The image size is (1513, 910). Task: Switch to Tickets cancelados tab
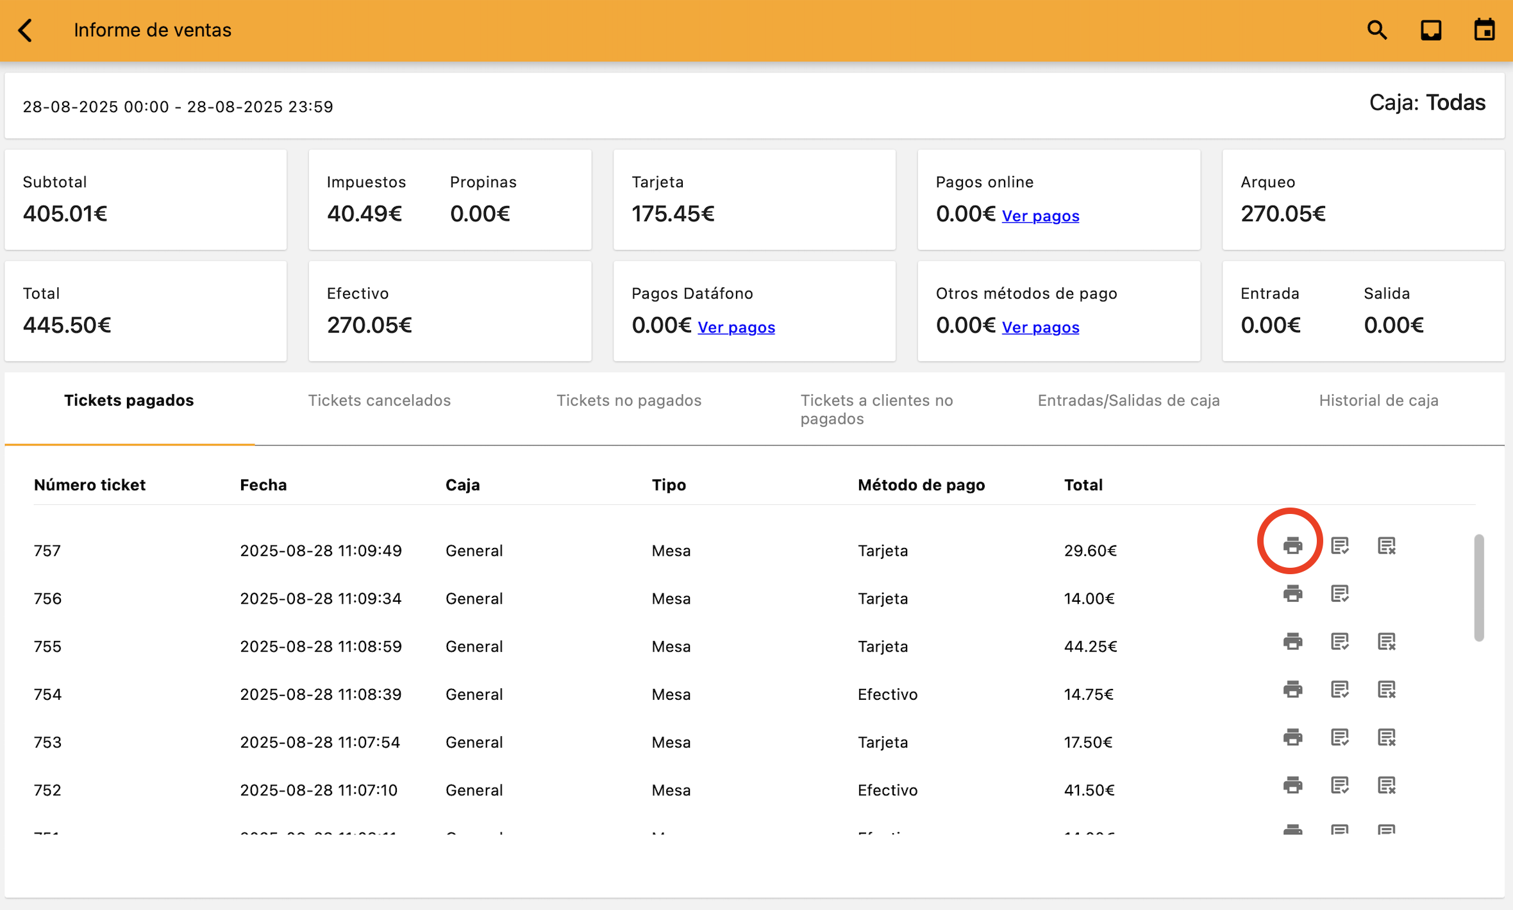click(x=379, y=401)
